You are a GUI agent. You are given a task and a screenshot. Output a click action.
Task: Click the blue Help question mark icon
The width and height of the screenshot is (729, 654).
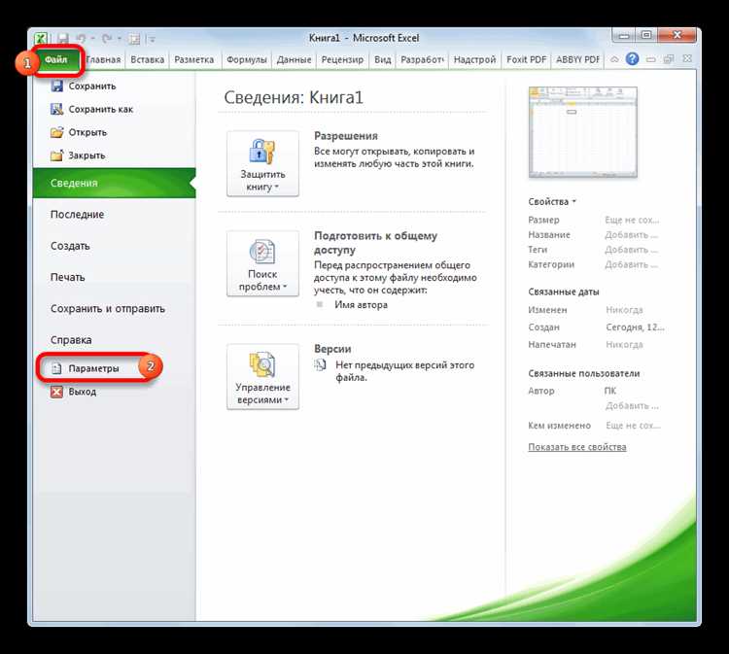[632, 59]
